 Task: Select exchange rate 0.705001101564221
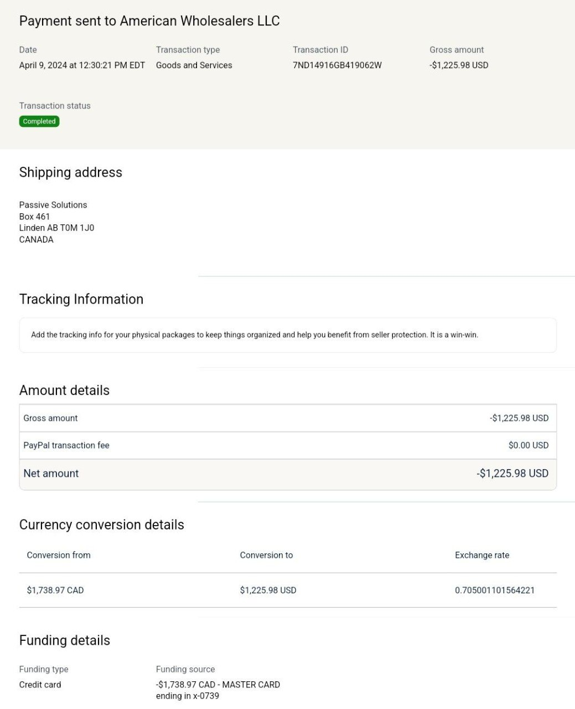[495, 590]
